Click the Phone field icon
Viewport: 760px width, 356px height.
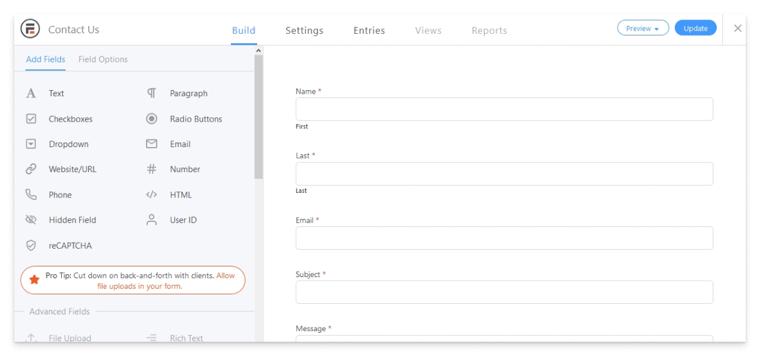click(31, 195)
